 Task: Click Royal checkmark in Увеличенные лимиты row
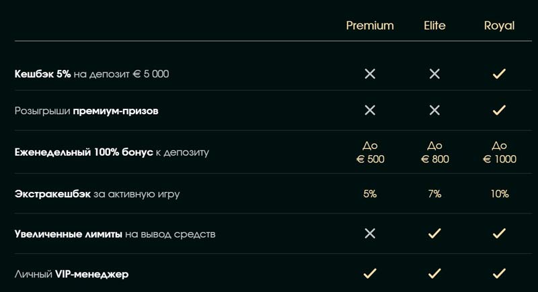click(x=499, y=234)
